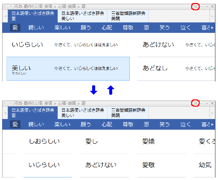Select category 泣く in the description-list window
The width and height of the screenshot is (218, 180).
pyautogui.click(x=186, y=28)
